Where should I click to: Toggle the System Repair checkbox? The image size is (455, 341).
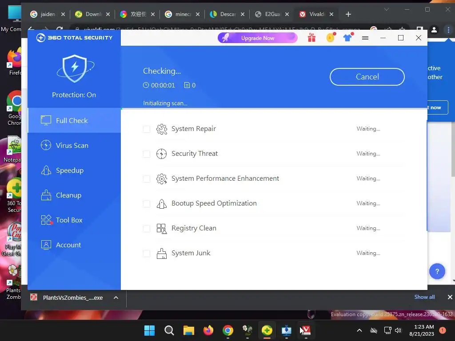click(x=147, y=129)
